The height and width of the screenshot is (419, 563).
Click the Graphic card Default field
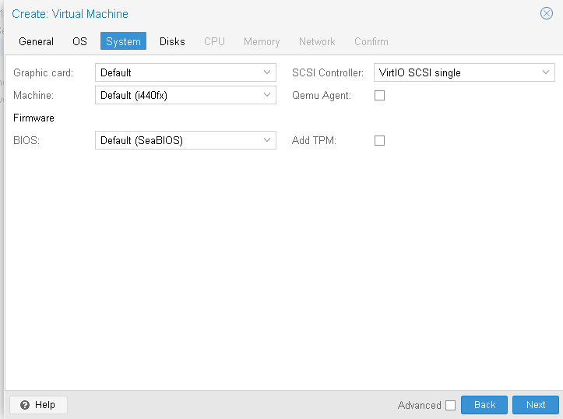click(185, 72)
